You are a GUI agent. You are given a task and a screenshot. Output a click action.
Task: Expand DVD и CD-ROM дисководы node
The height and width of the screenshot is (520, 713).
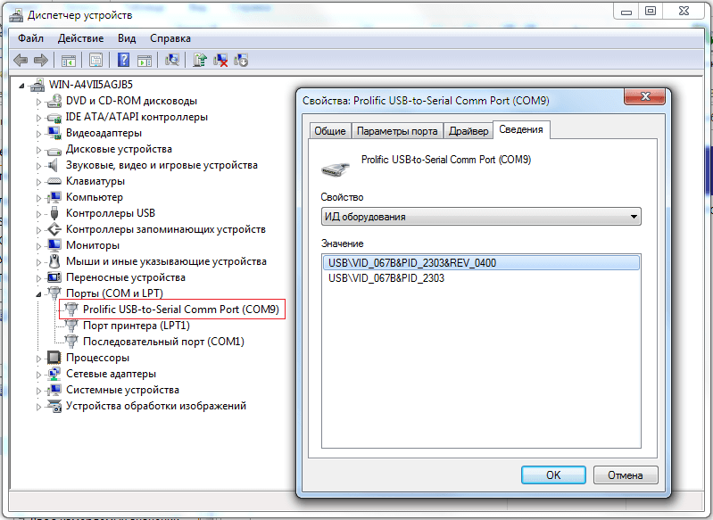coord(38,102)
